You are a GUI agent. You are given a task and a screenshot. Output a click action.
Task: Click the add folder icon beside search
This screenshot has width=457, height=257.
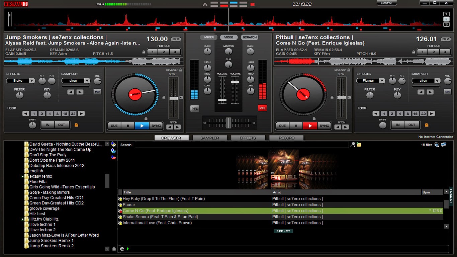pyautogui.click(x=359, y=145)
